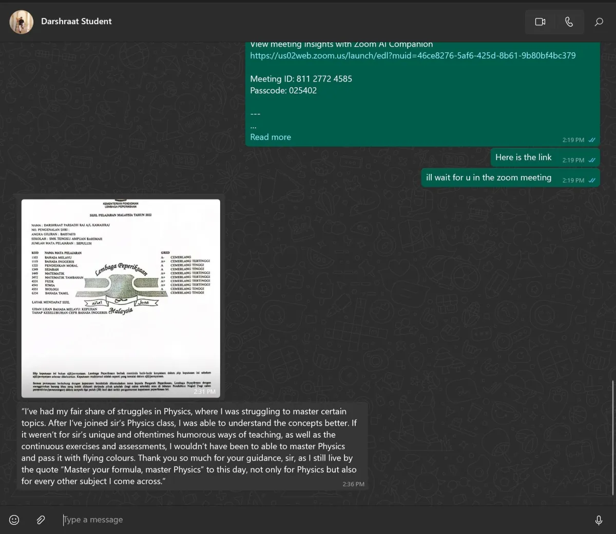Image resolution: width=616 pixels, height=534 pixels.
Task: Open search in chat with magnifier icon
Action: pos(599,22)
